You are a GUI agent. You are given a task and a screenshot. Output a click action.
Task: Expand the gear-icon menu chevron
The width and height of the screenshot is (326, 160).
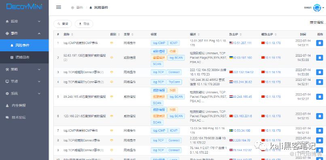[x=39, y=93]
